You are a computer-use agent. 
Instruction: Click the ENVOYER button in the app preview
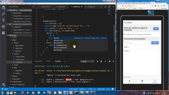click(155, 43)
